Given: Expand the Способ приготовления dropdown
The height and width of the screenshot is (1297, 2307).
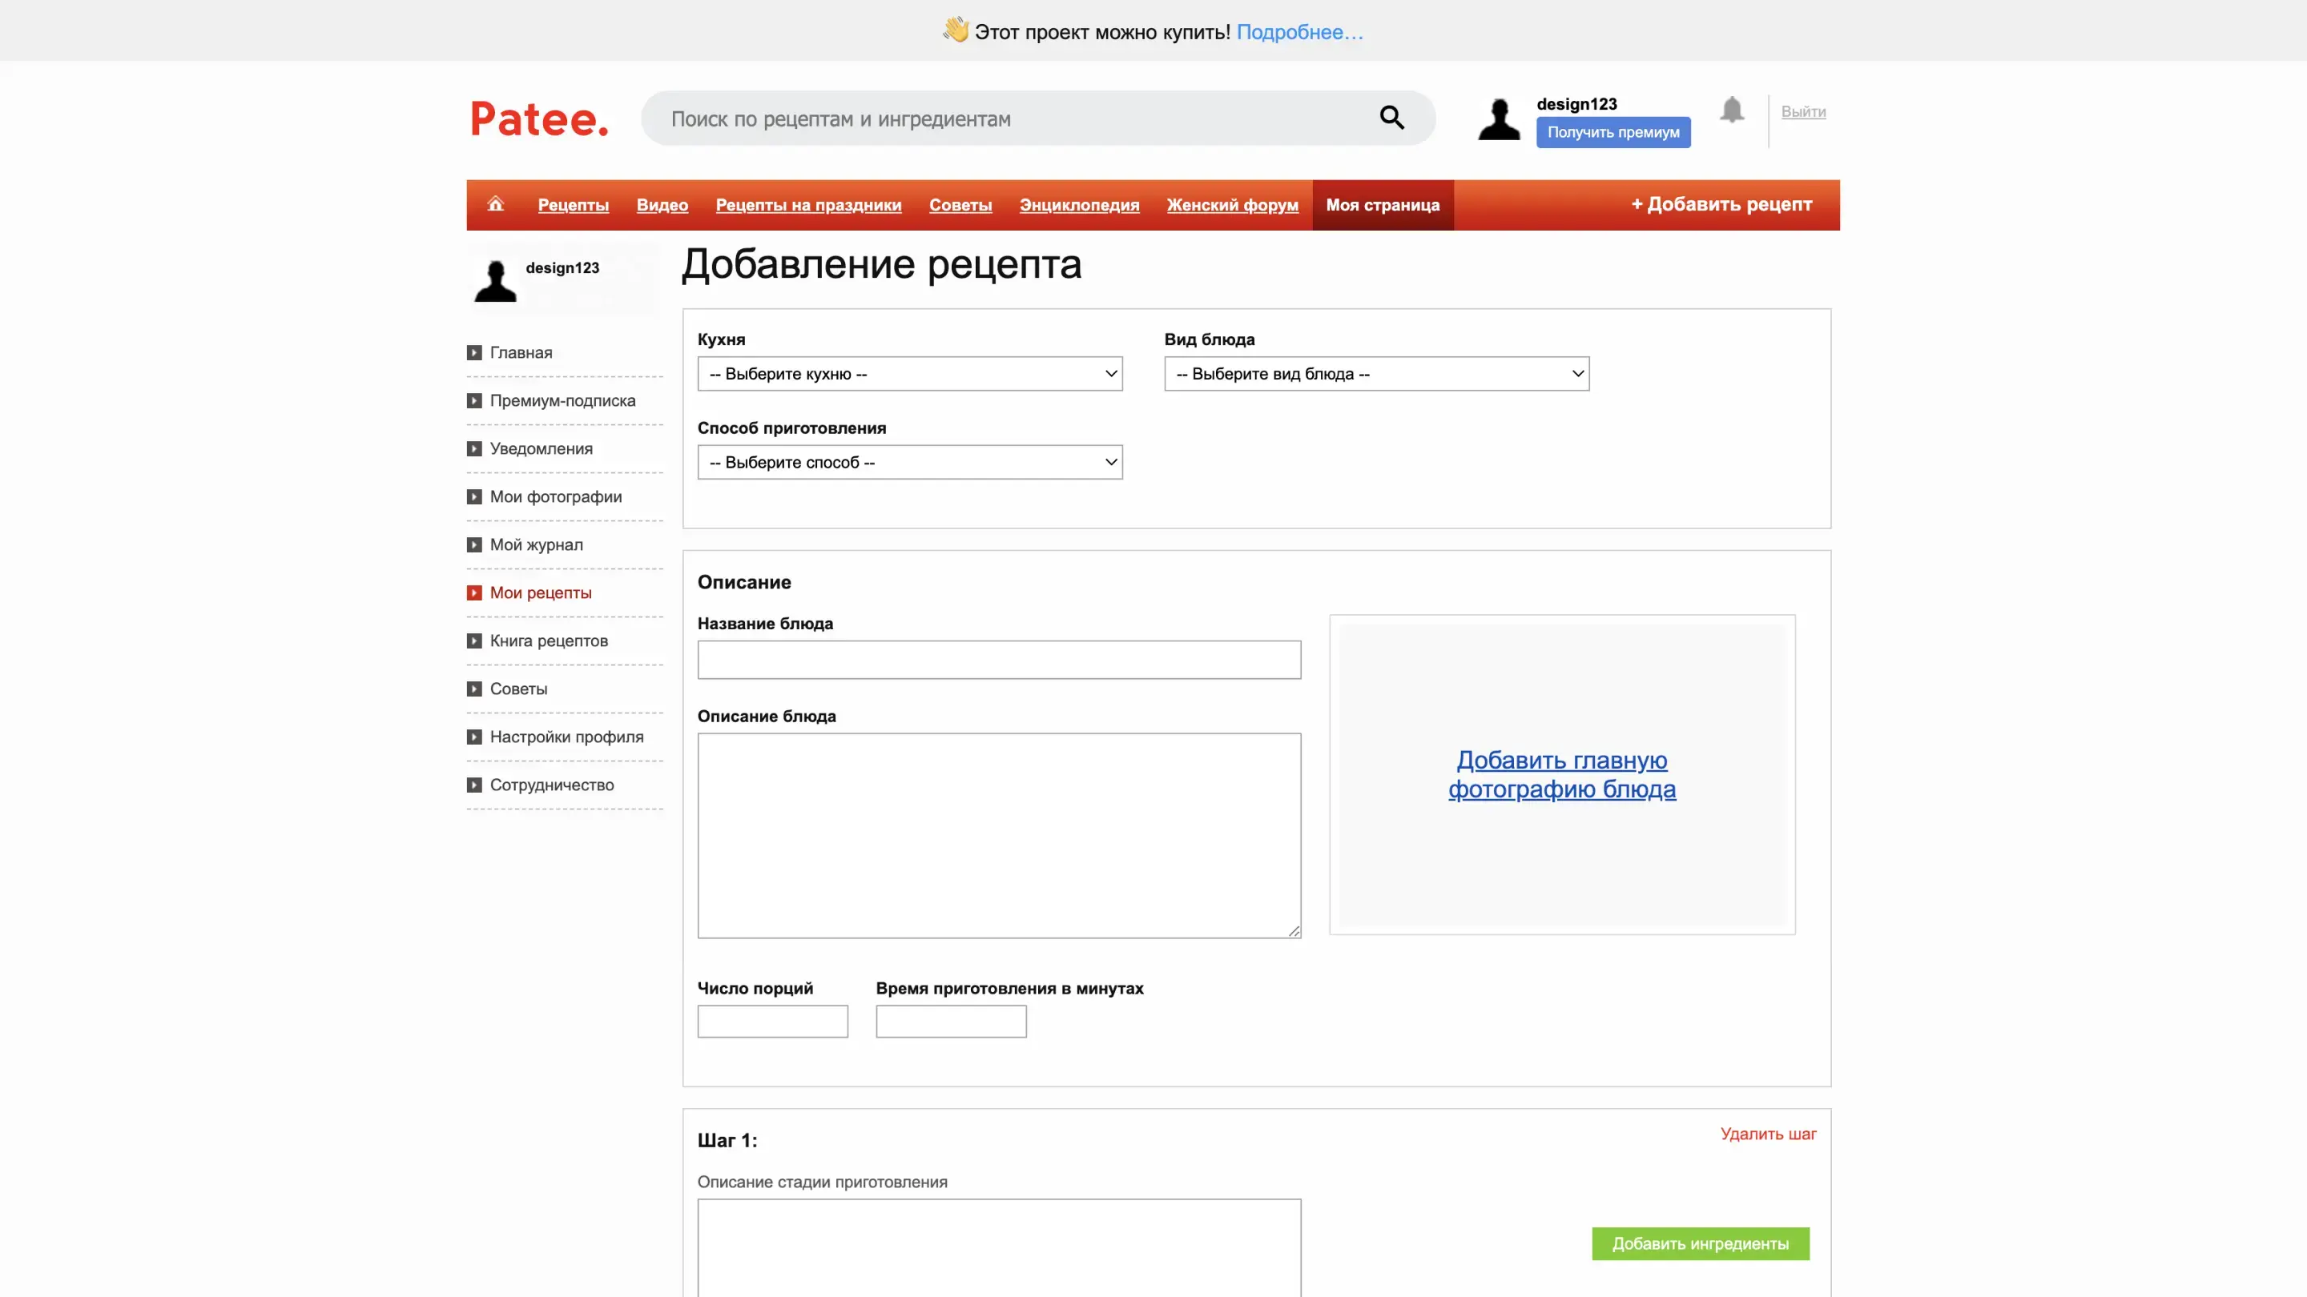Looking at the screenshot, I should point(909,462).
